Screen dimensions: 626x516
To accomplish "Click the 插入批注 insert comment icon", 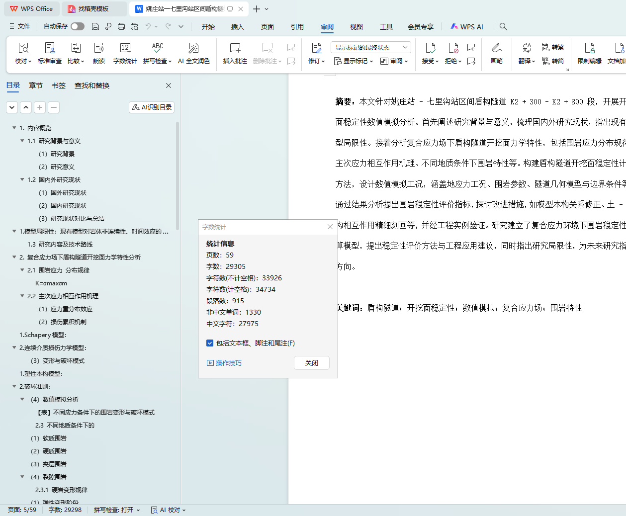I will pyautogui.click(x=235, y=53).
